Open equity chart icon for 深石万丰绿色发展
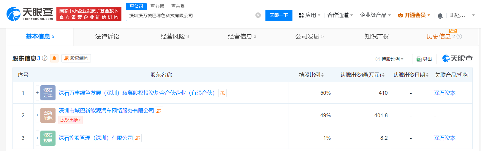The image size is (481, 151). (222, 93)
